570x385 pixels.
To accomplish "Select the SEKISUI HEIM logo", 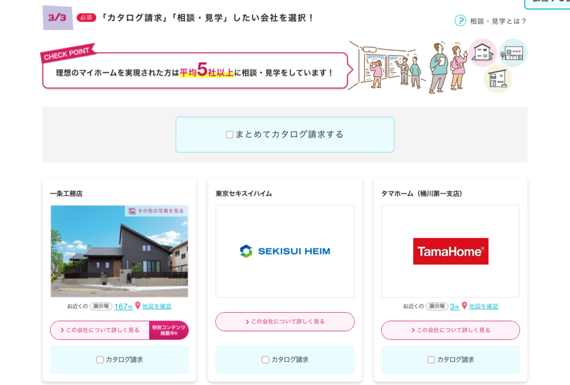I will click(284, 250).
